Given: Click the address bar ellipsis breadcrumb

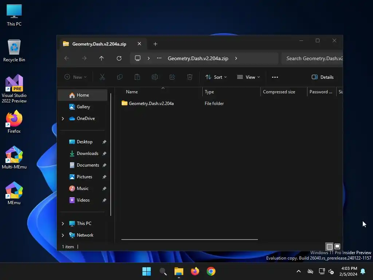Looking at the screenshot, I should point(159,58).
